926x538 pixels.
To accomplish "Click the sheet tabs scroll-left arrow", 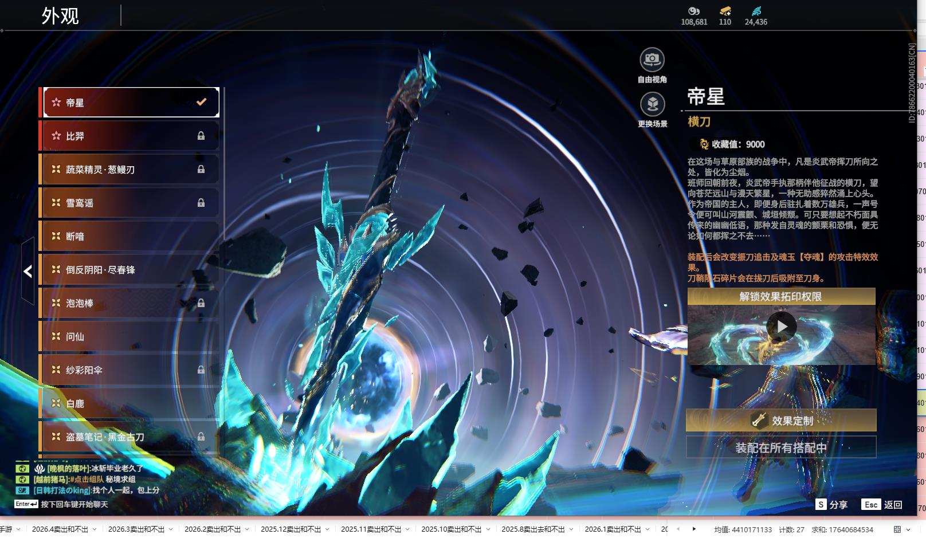I will 678,529.
